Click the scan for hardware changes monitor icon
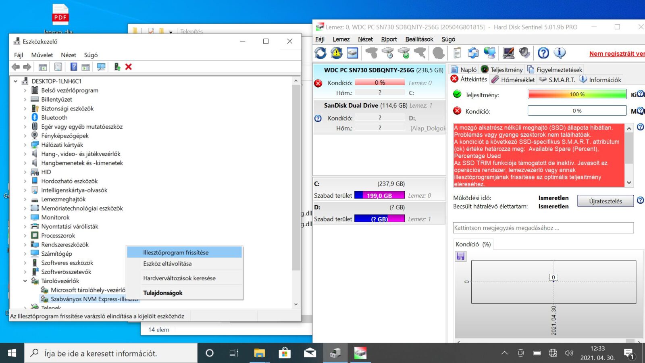The height and width of the screenshot is (363, 645). (101, 67)
